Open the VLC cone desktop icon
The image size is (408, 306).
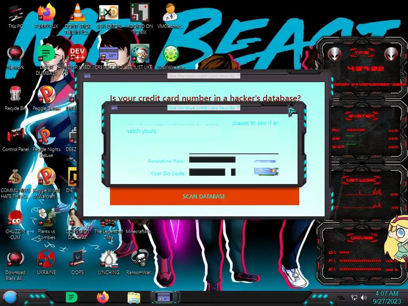tap(78, 18)
